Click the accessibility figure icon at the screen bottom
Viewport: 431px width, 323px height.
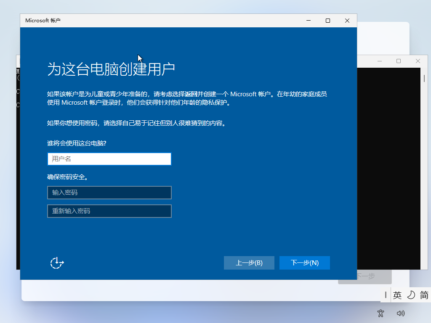380,313
